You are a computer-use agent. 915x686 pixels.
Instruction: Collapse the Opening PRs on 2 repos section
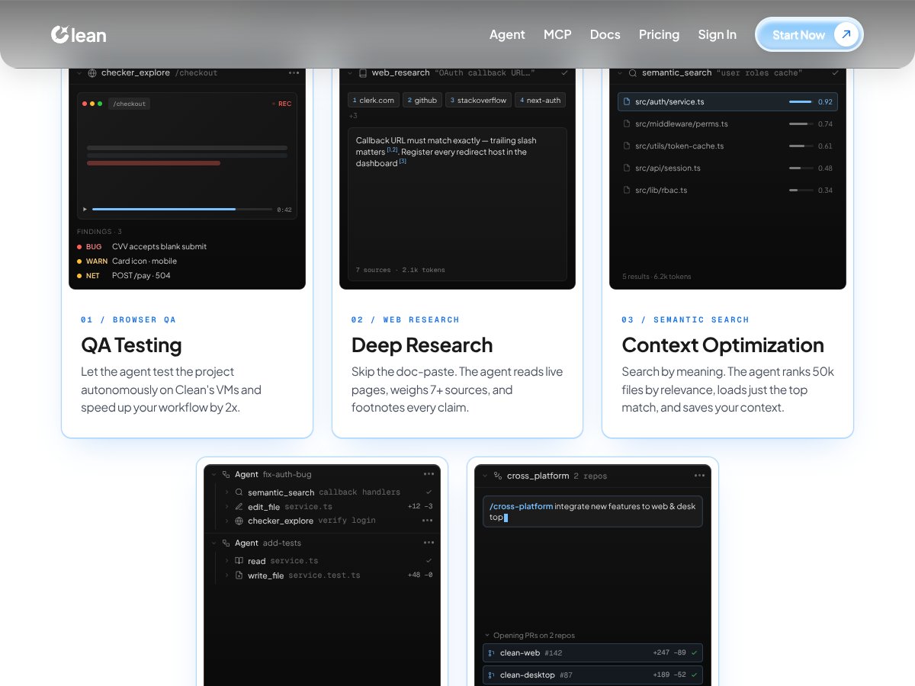(487, 635)
